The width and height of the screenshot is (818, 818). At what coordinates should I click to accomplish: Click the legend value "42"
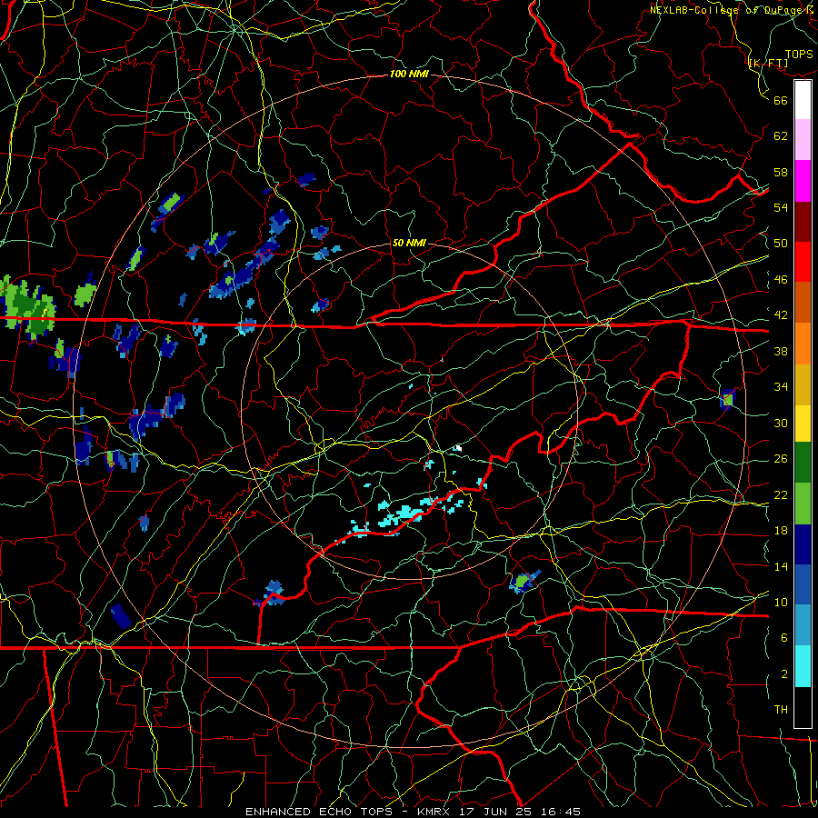[x=781, y=314]
